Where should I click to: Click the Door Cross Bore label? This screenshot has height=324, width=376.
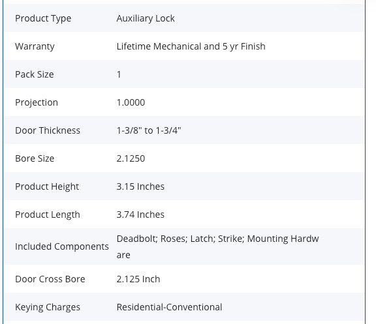pos(50,279)
